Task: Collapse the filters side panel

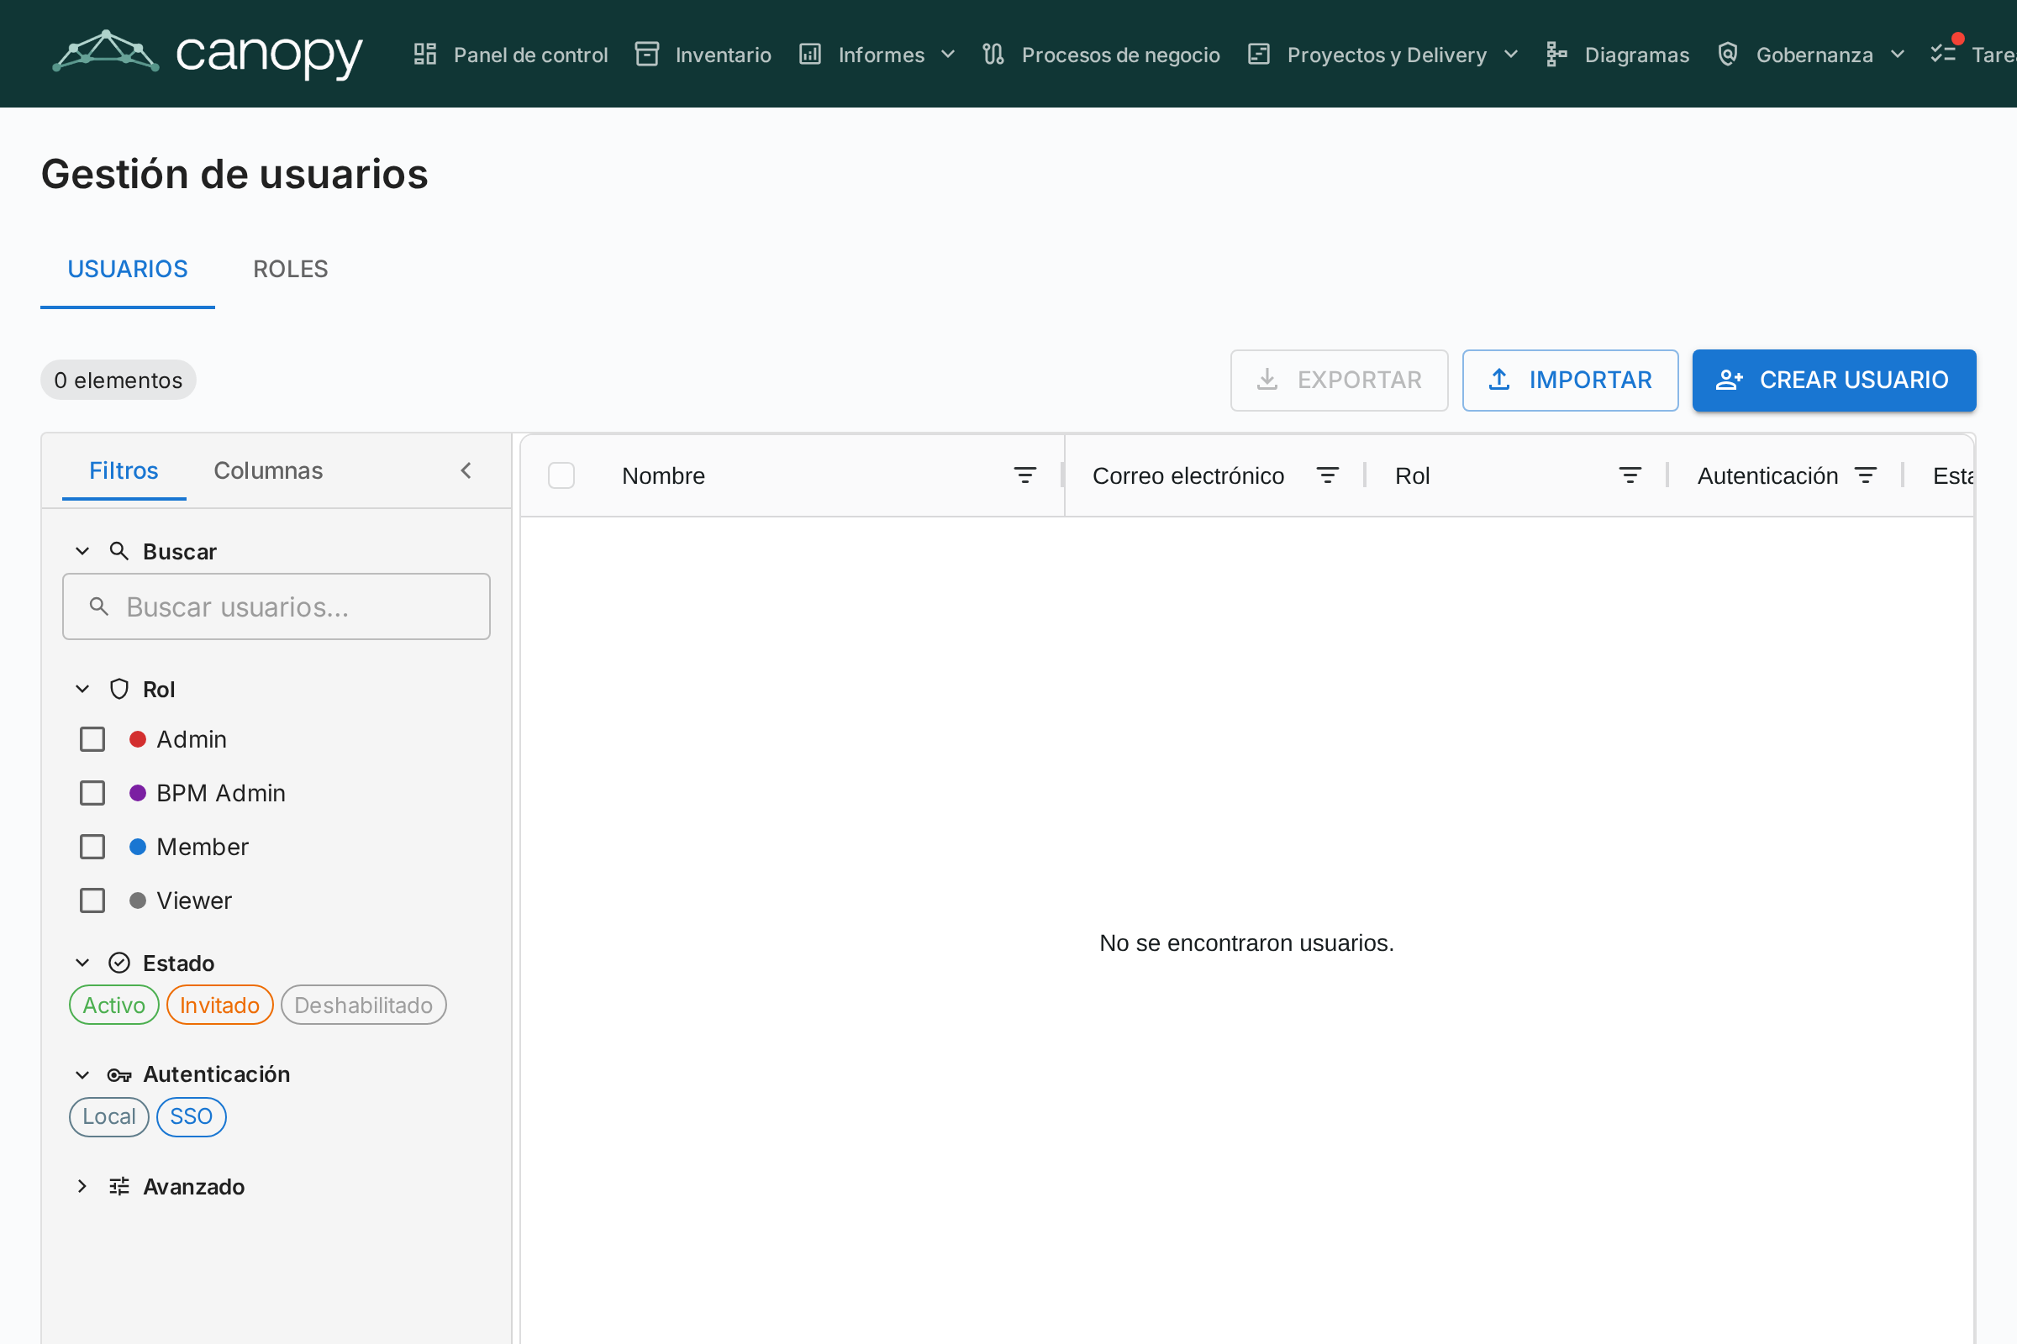Action: 466,470
